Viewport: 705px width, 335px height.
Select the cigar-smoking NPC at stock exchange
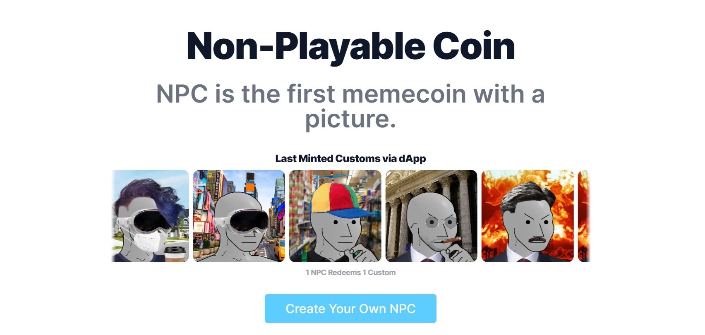[x=432, y=216]
